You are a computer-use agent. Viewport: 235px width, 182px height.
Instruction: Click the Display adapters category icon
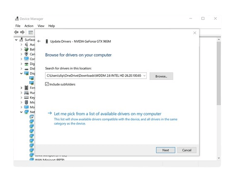click(x=27, y=73)
